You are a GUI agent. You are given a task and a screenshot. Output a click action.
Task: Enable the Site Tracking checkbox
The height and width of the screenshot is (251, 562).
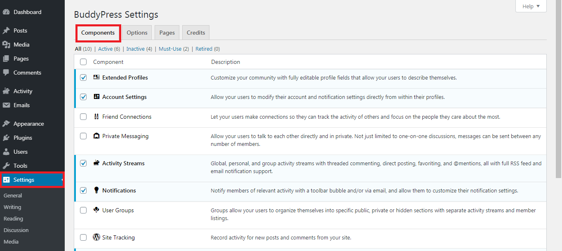(83, 237)
